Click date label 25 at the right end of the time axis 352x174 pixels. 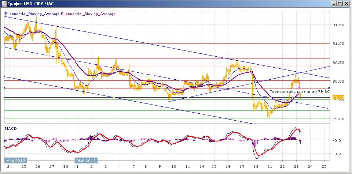324,167
